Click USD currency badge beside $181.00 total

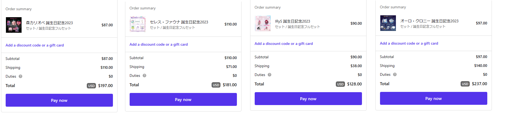(216, 85)
